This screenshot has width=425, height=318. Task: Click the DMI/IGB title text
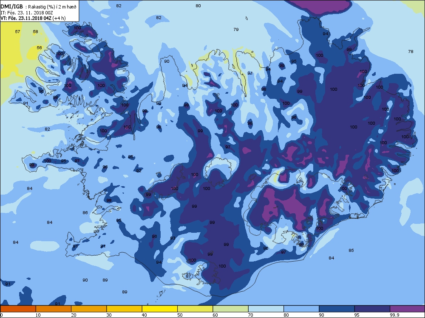click(11, 7)
